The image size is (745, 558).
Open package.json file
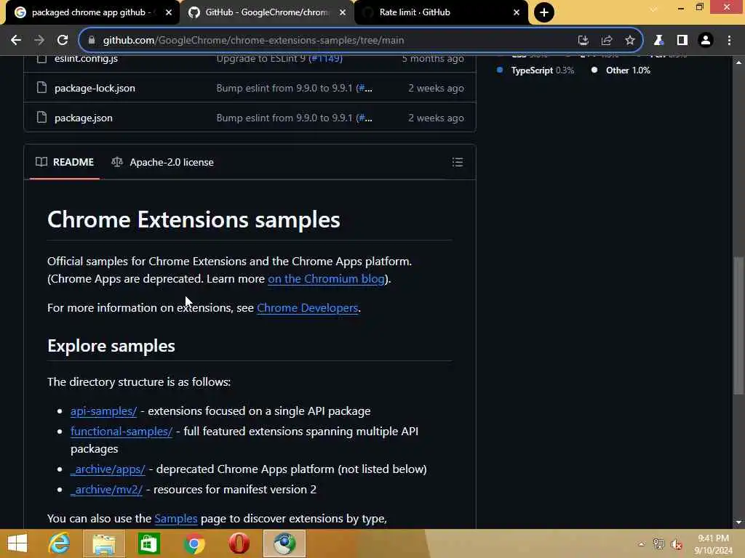click(84, 118)
